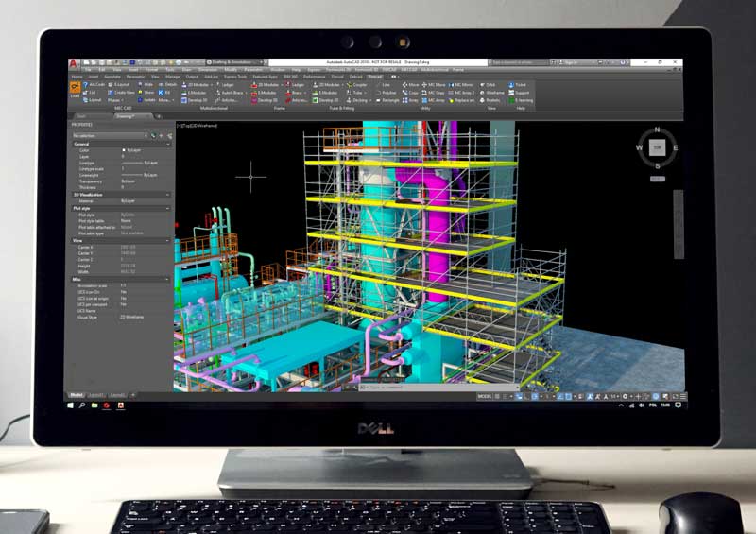Click Develop 3D in the Frame panel
Screen dimensions: 756x534
pyautogui.click(x=265, y=100)
